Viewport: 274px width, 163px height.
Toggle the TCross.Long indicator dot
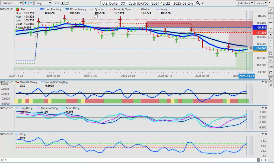click(85, 10)
